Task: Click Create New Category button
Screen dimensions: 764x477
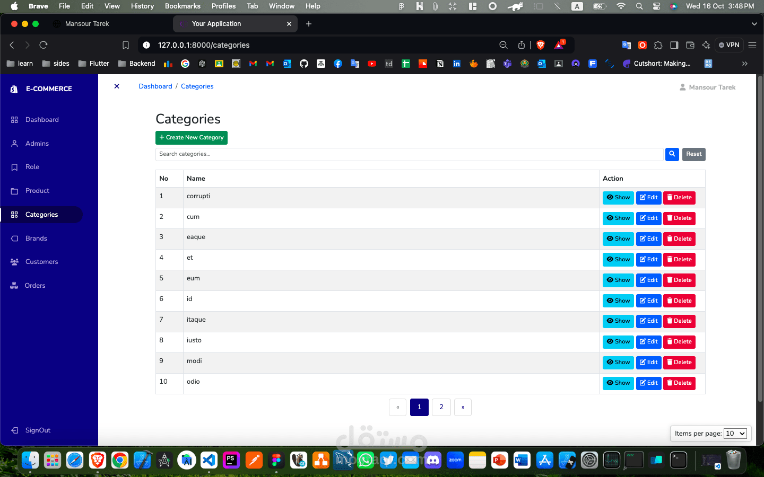Action: pos(192,138)
